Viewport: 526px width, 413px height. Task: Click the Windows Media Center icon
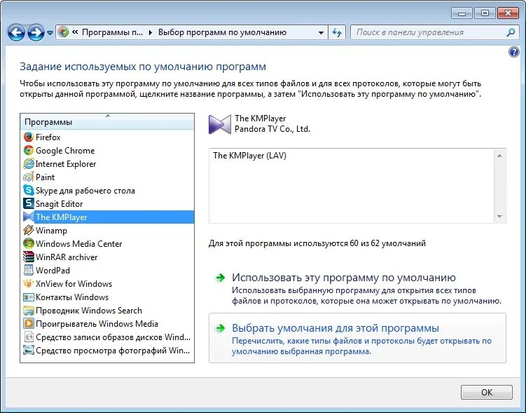[x=29, y=244]
